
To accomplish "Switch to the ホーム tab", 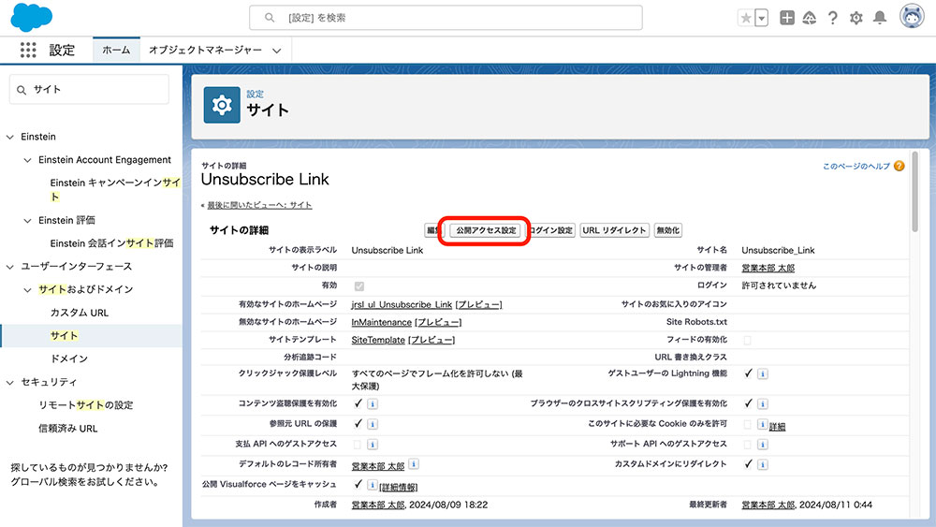I will 116,51.
